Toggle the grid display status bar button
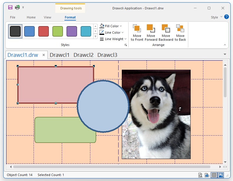This screenshot has width=233, height=181. tap(214, 175)
